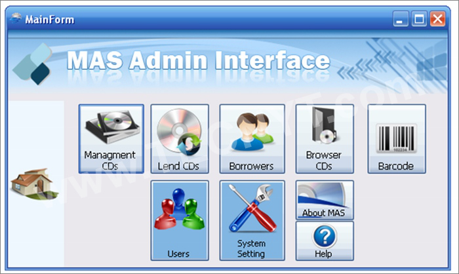This screenshot has height=274, width=459.
Task: Minimize the MainForm window
Action: click(400, 19)
